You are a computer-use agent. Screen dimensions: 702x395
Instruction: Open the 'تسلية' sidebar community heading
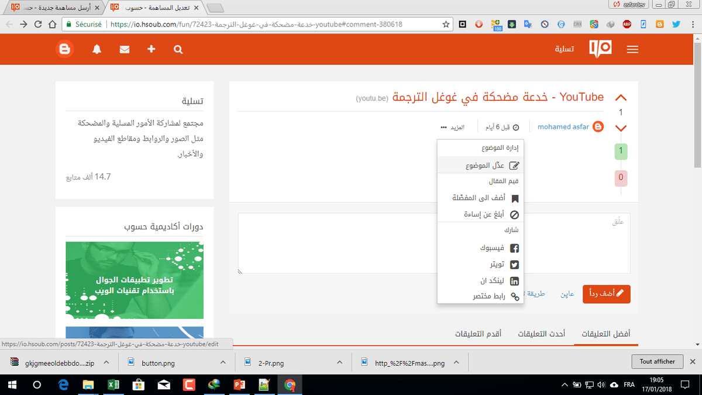point(193,101)
